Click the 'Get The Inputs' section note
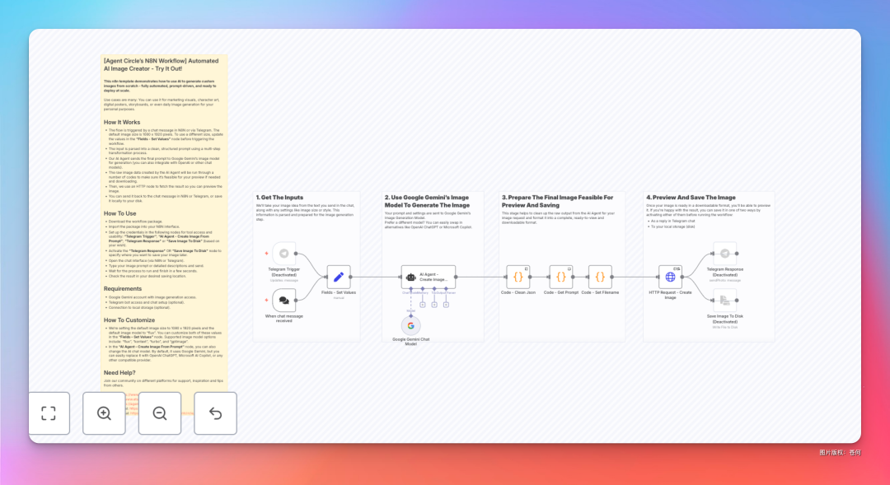The width and height of the screenshot is (890, 485). coord(307,267)
